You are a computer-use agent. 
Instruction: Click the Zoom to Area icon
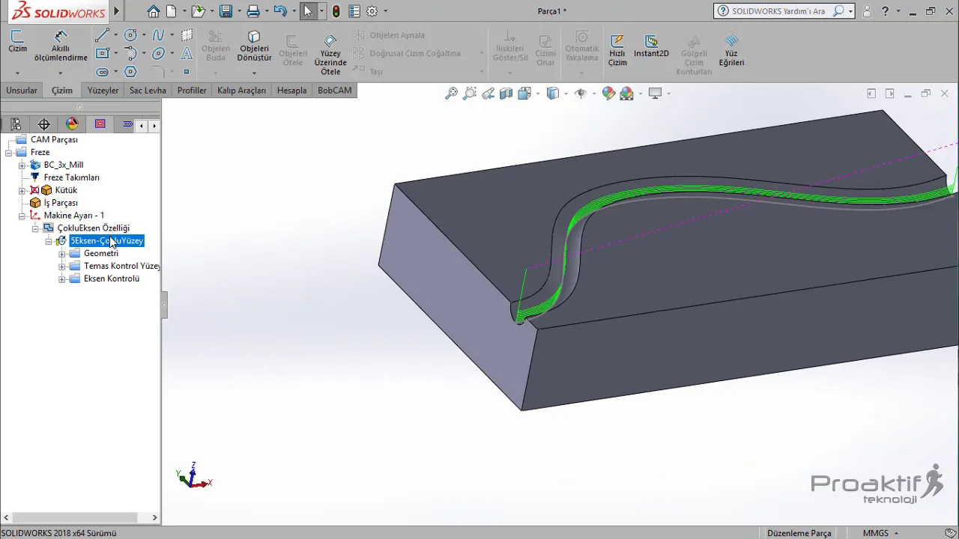click(470, 94)
